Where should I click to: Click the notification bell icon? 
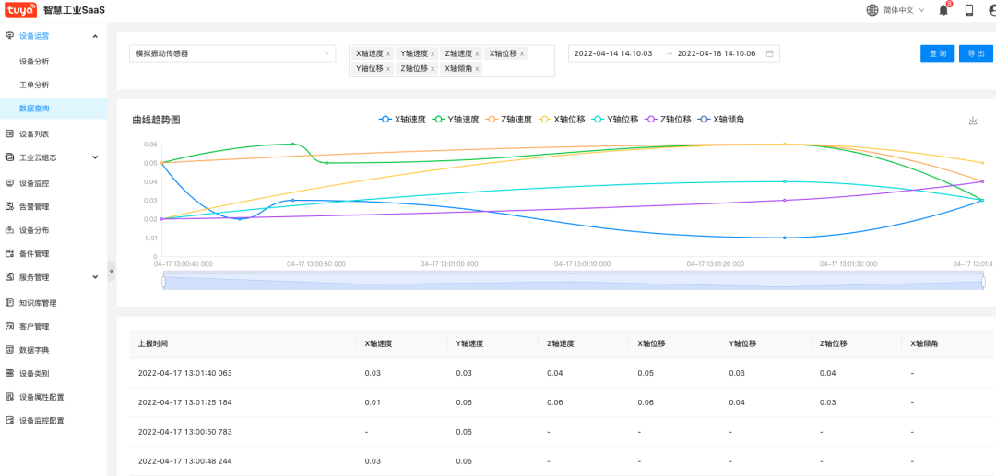click(x=943, y=10)
